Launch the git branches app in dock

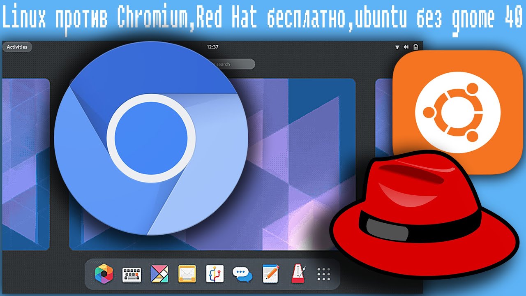pos(215,274)
